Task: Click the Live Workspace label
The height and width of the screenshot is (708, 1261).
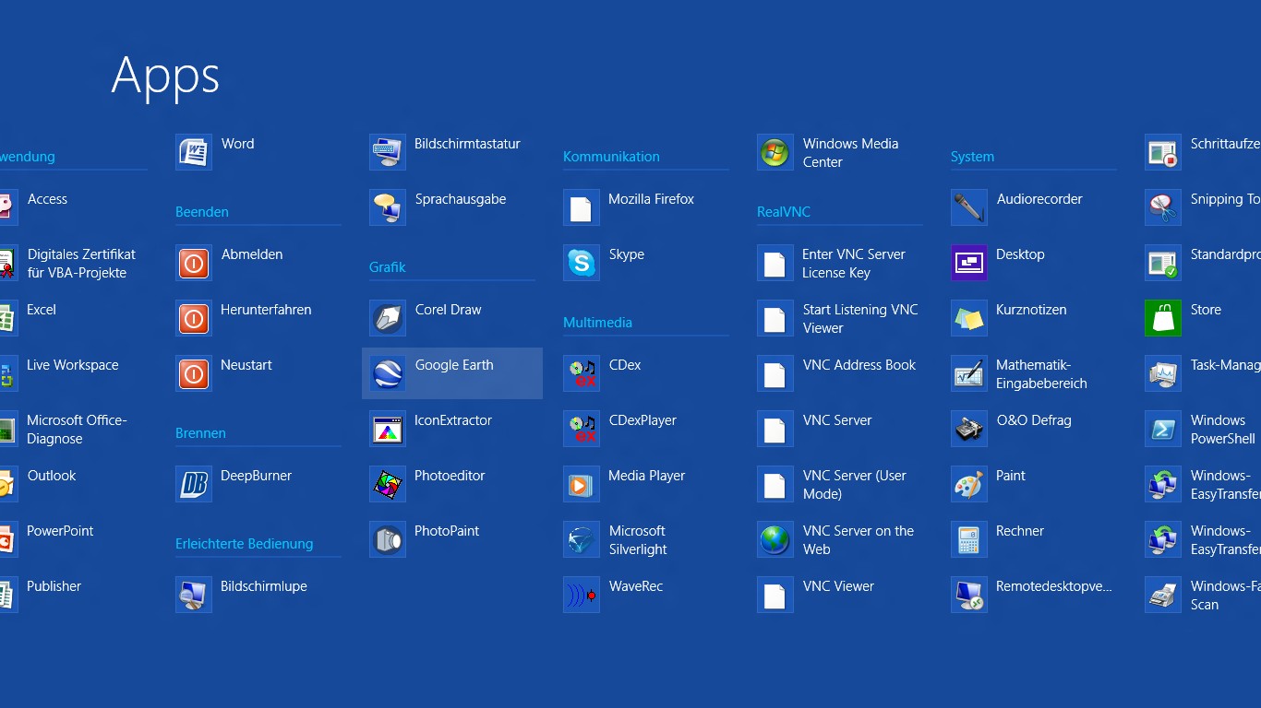Action: tap(73, 365)
